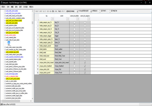Click the 插入行 (Insert row) toolbar button

(45, 11)
